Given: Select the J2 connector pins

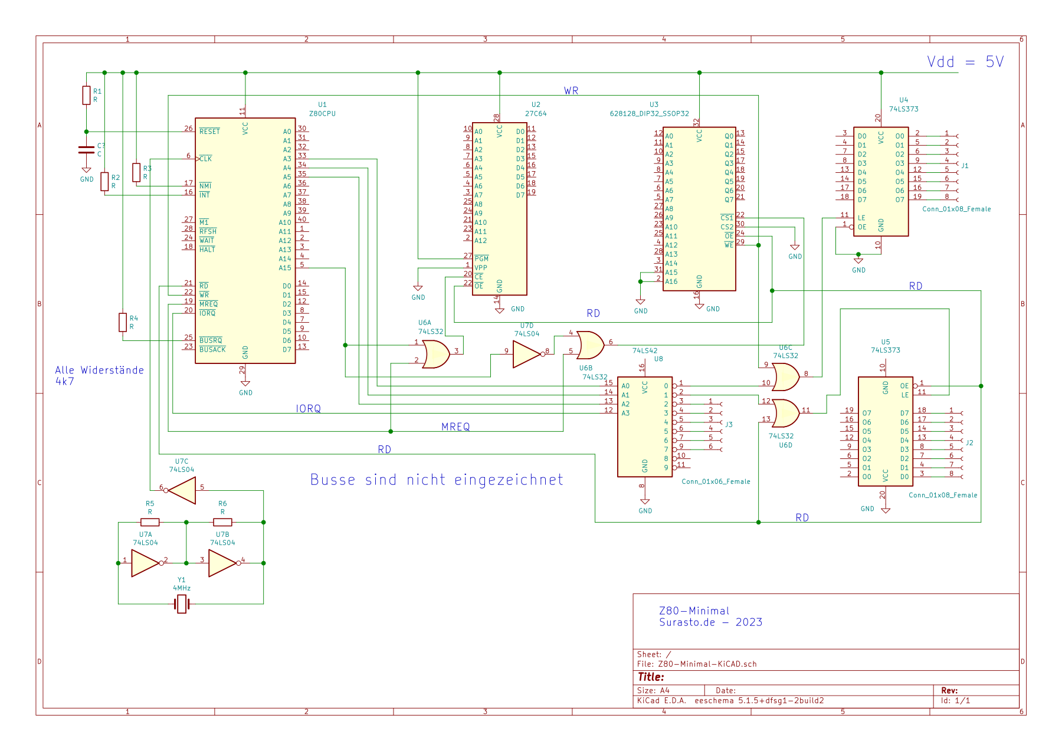Looking at the screenshot, I should click(x=953, y=445).
